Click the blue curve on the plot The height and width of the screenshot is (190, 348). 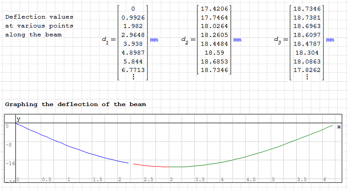(67, 147)
